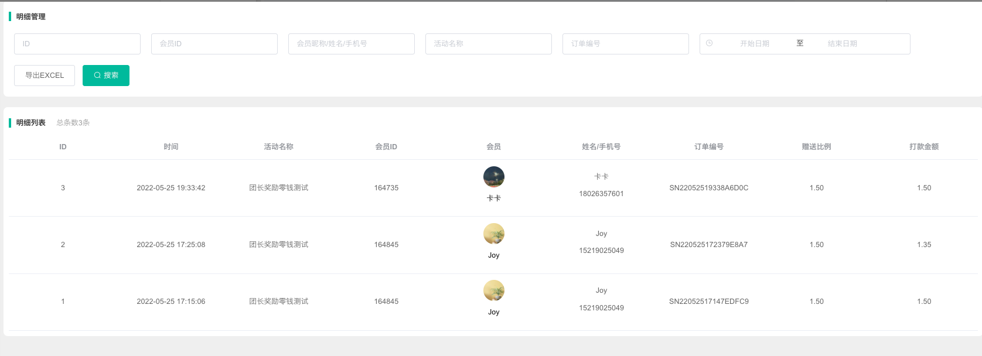982x356 pixels.
Task: Click Joy's avatar in row ID 2
Action: [x=494, y=234]
